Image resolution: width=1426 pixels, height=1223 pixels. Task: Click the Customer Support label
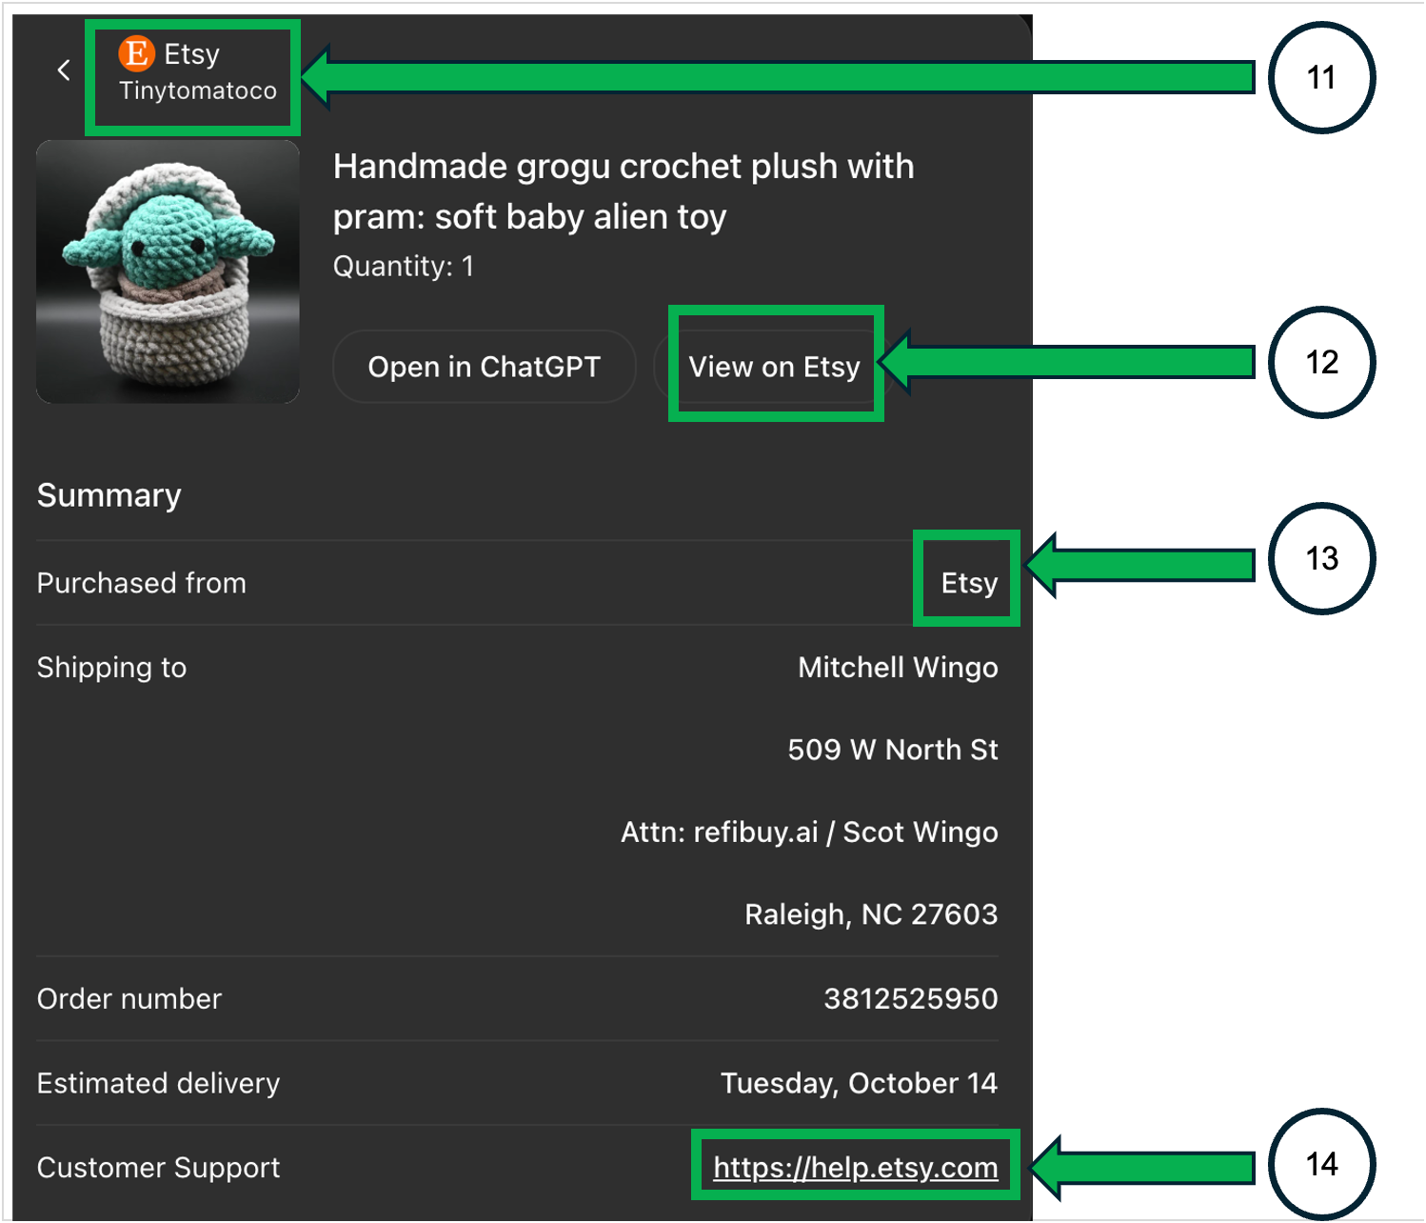pos(159,1168)
